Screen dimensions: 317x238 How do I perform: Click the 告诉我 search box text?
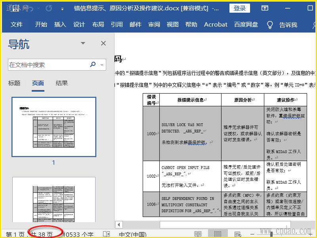pyautogui.click(x=288, y=25)
